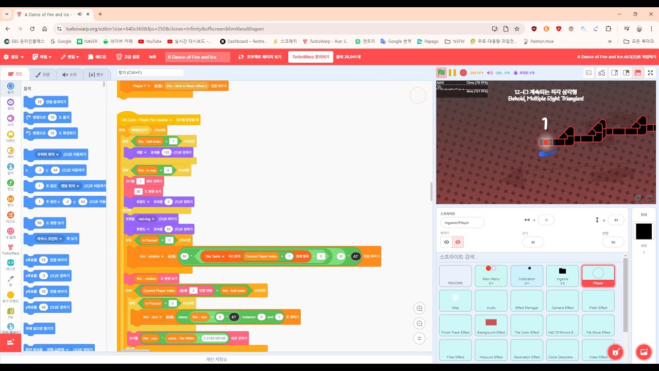Switch to the 모양 (Costumes) tab

[42, 74]
